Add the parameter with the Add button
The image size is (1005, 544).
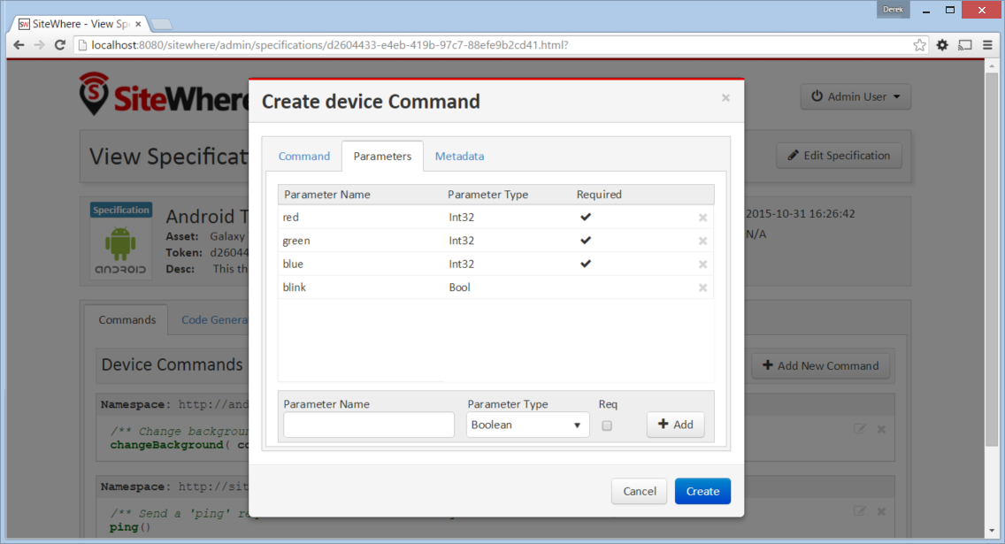[676, 425]
